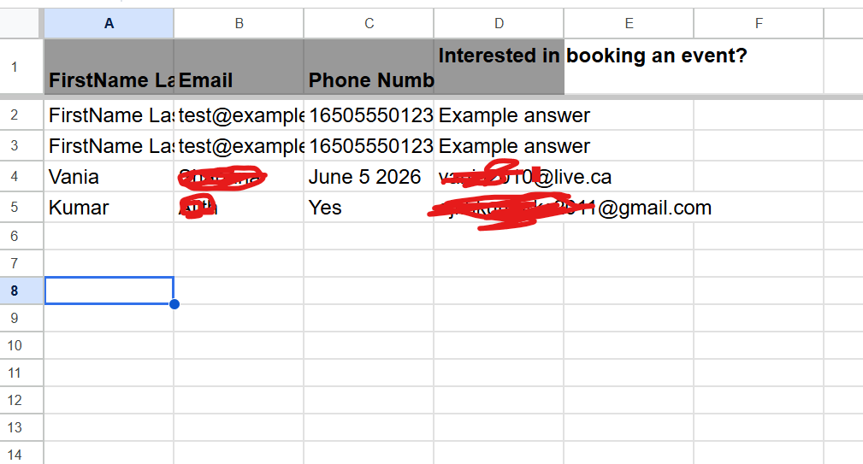Viewport: 863px width, 464px height.
Task: Click row 4 header
Action: 15,177
